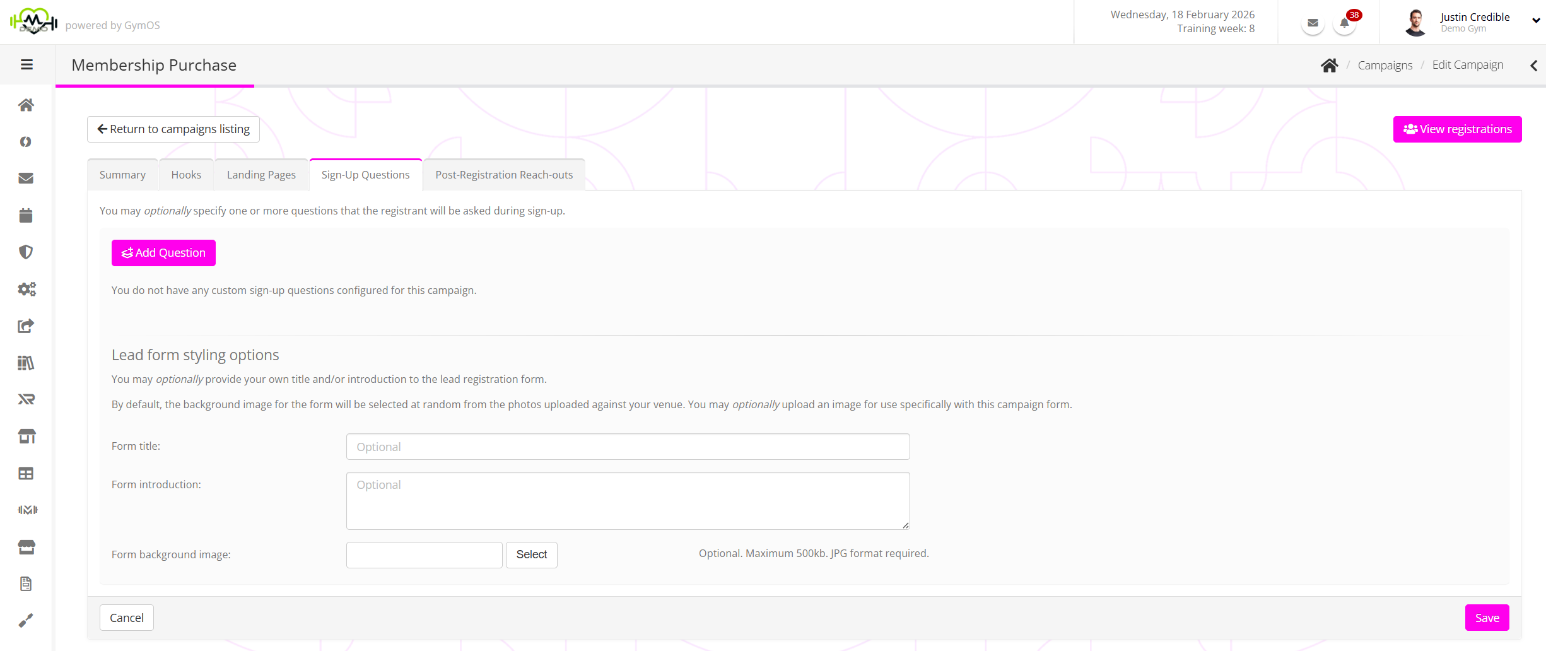This screenshot has height=651, width=1546.
Task: Click the home icon in the breadcrumb
Action: 1329,66
